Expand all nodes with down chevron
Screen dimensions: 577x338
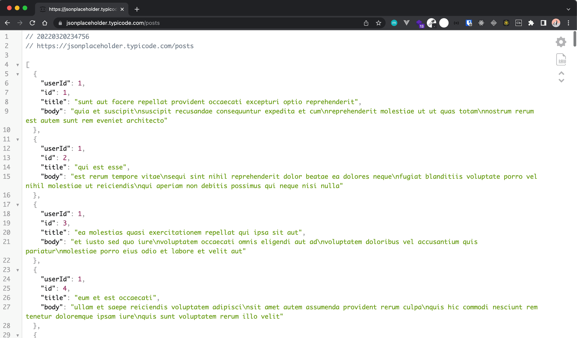tap(561, 81)
